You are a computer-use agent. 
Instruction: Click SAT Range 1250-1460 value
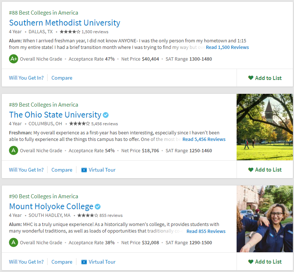click(201, 151)
